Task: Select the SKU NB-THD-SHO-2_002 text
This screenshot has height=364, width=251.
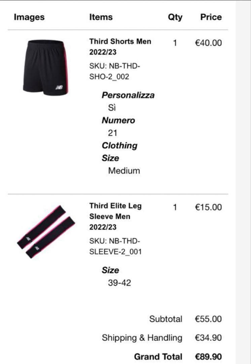Action: [114, 71]
